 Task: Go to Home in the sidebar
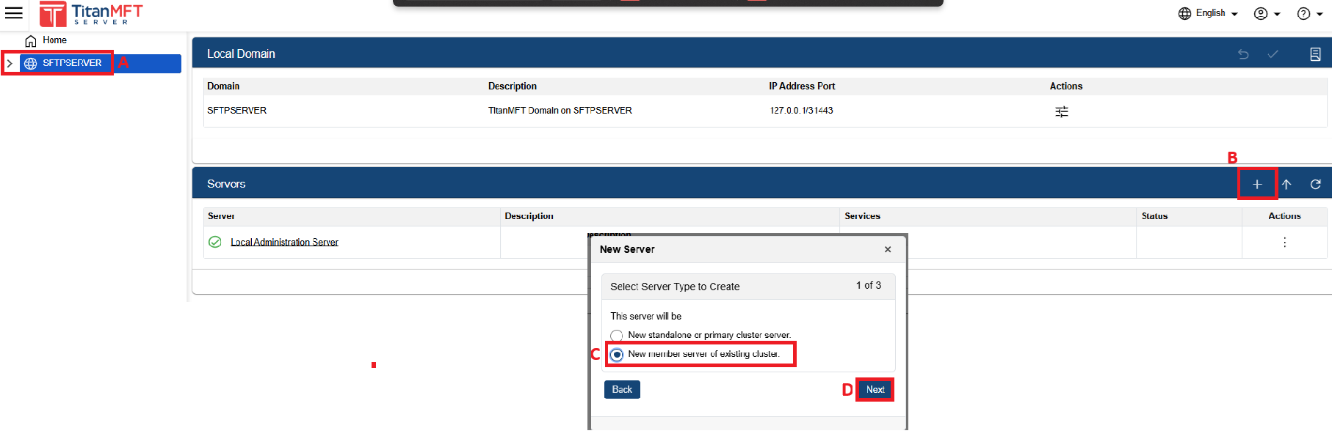pyautogui.click(x=54, y=40)
